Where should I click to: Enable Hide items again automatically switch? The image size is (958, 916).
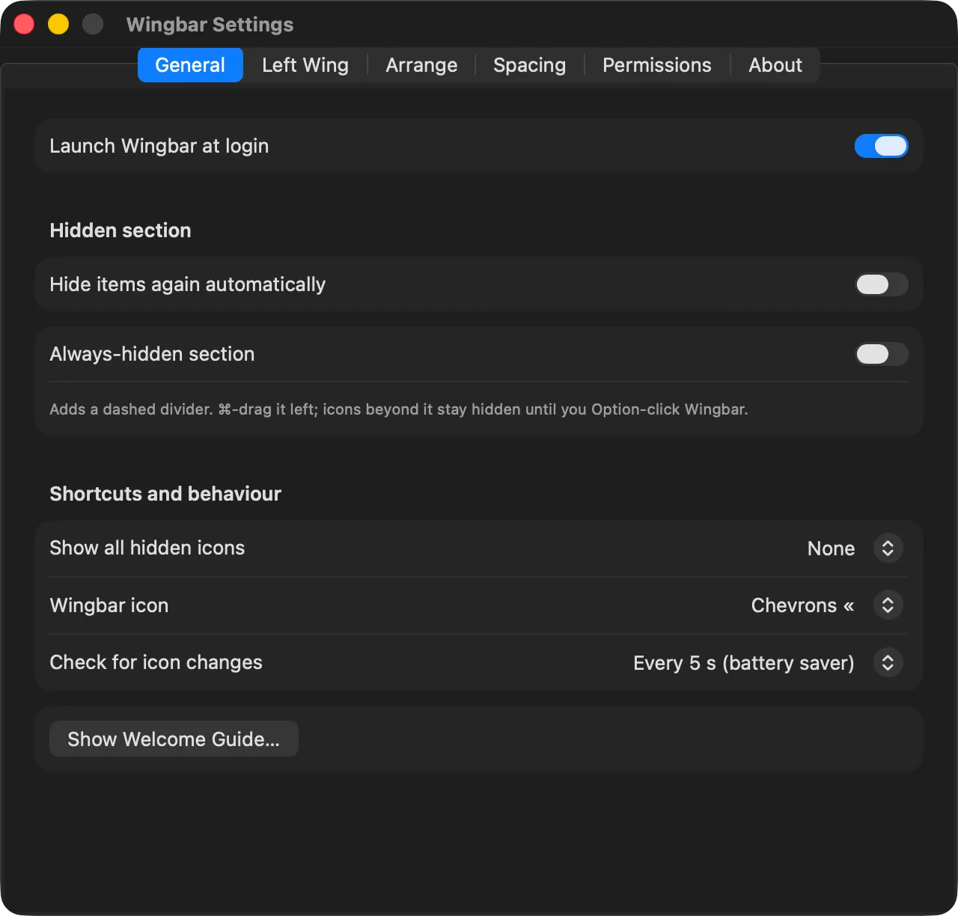(x=882, y=284)
